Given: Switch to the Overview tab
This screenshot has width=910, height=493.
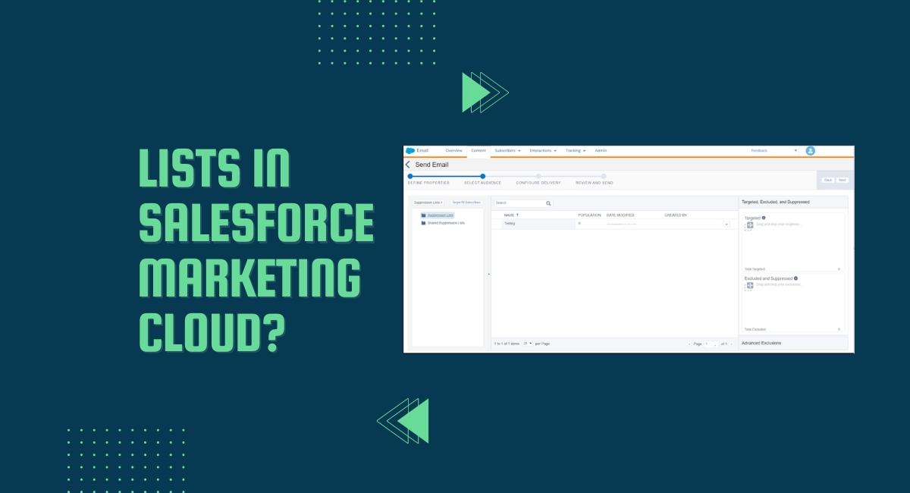Looking at the screenshot, I should (453, 151).
